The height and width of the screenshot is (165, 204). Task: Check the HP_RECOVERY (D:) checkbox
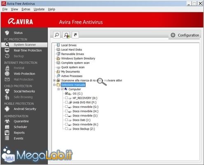(66, 98)
